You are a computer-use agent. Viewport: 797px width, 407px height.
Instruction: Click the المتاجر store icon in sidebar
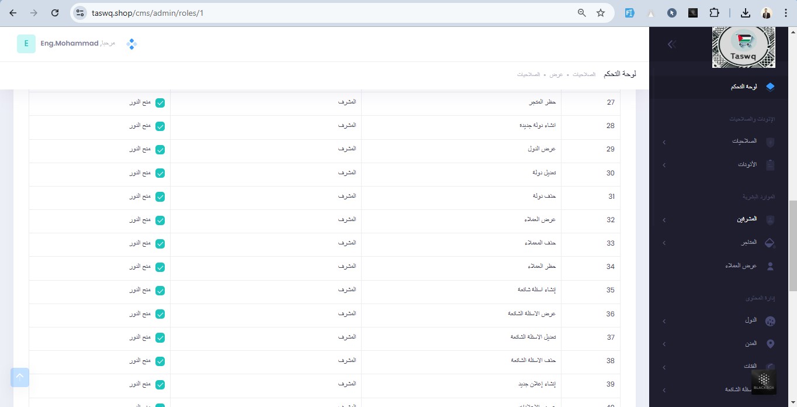pos(770,243)
